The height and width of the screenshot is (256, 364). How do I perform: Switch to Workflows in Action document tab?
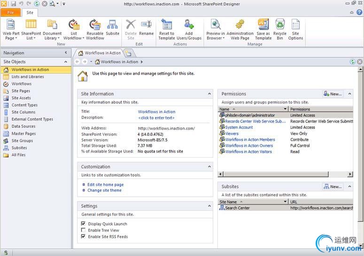coord(100,53)
